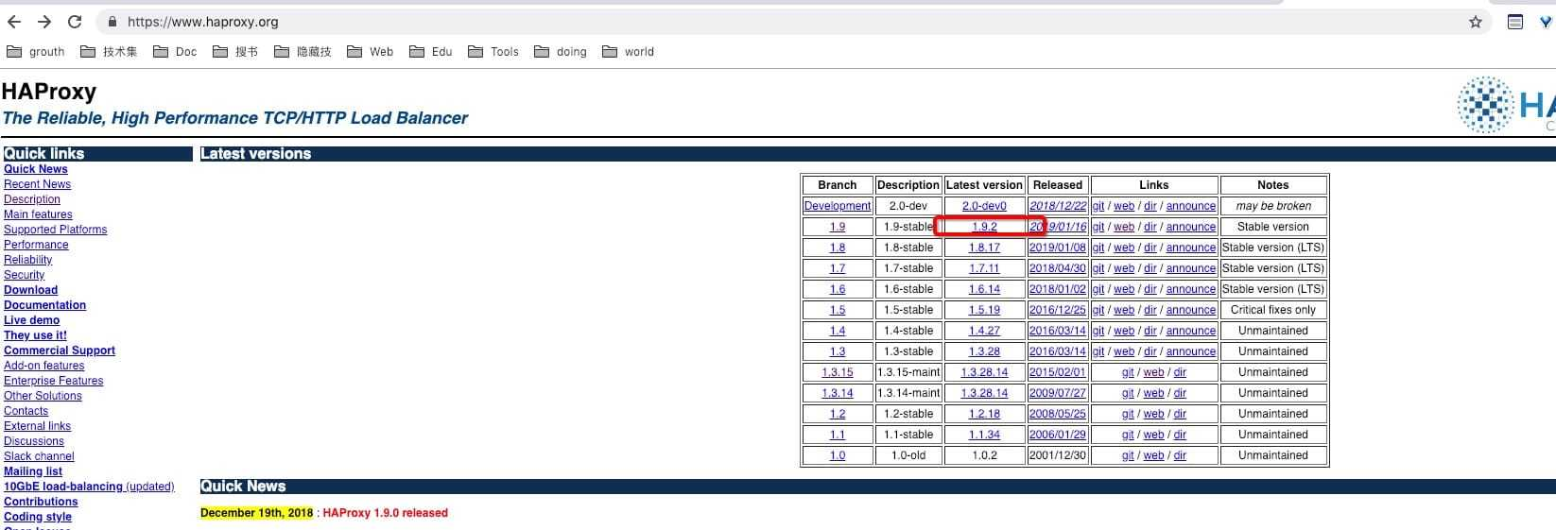Go to Main features link
Screen dimensions: 1556x530
pos(38,214)
